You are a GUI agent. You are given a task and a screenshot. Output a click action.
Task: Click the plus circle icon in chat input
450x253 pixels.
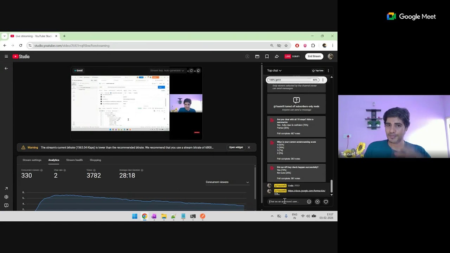[317, 202]
